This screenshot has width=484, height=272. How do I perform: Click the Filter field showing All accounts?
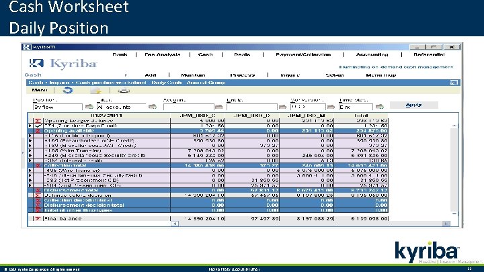click(x=121, y=107)
